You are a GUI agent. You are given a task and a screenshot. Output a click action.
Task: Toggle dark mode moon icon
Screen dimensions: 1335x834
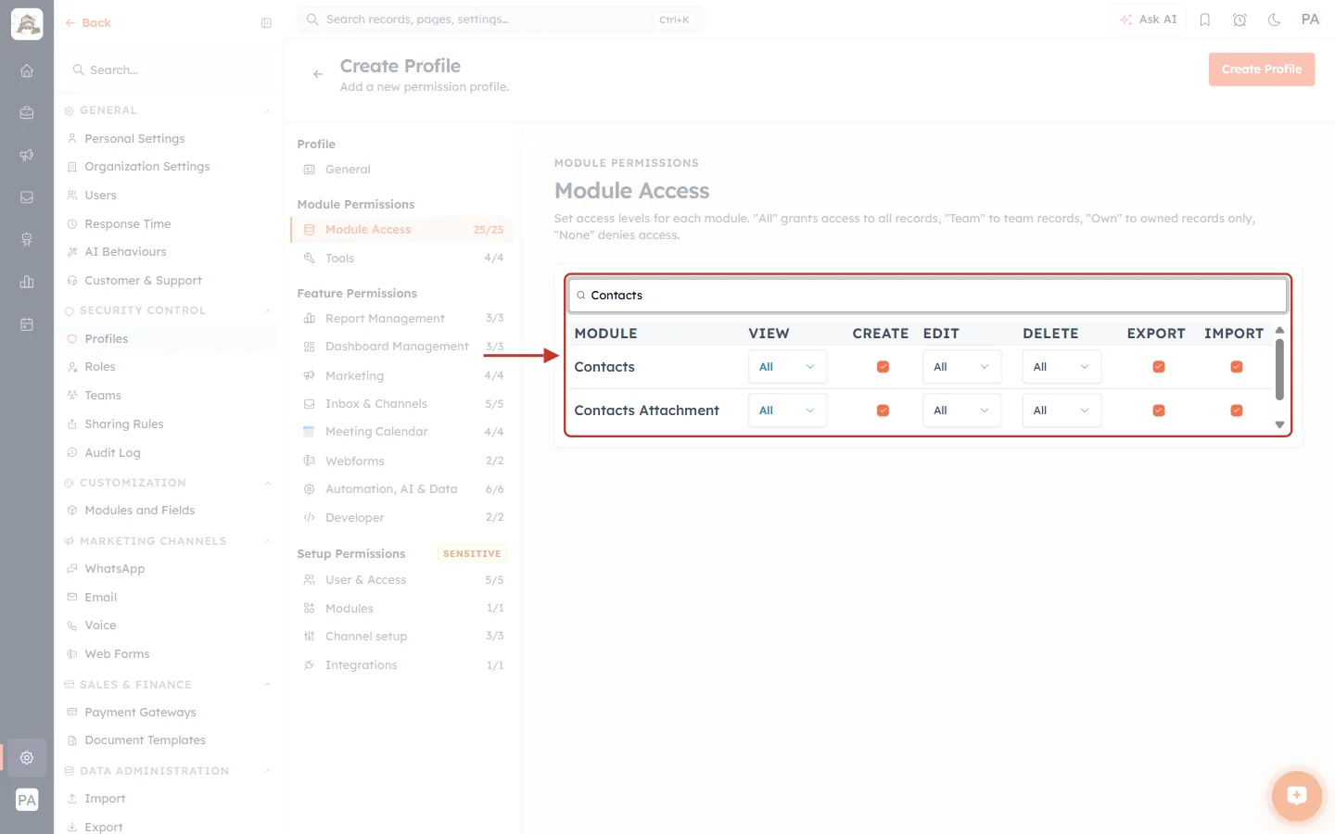click(1275, 19)
